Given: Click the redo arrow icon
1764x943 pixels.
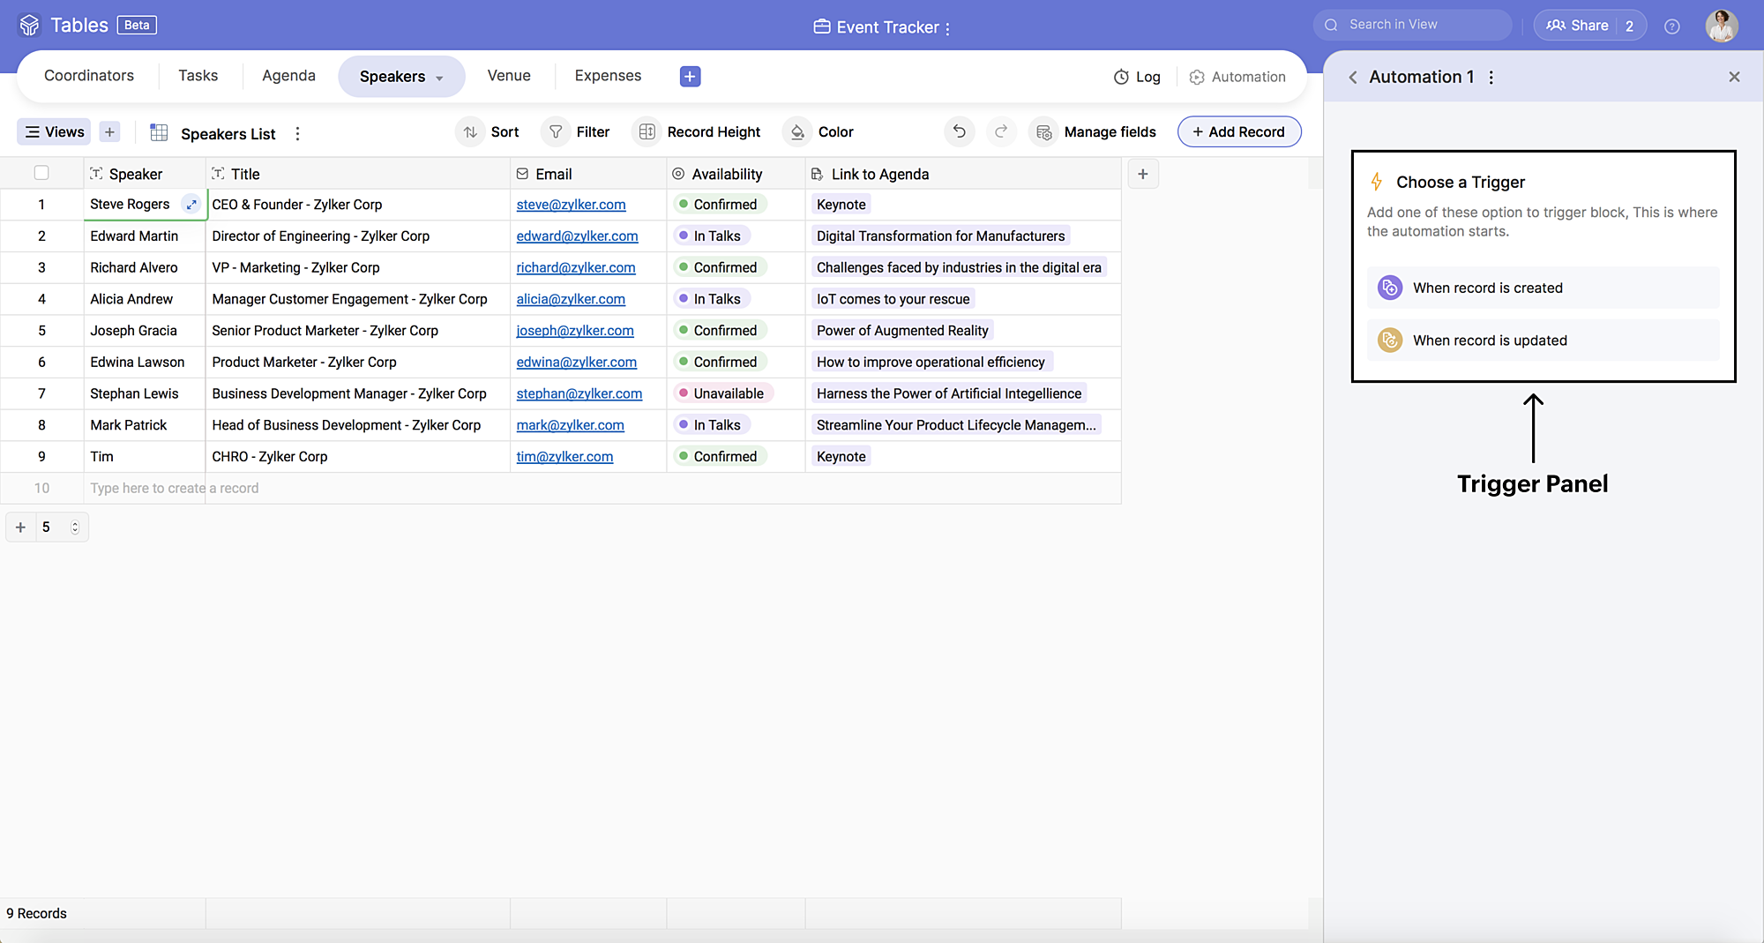Looking at the screenshot, I should click(1001, 132).
